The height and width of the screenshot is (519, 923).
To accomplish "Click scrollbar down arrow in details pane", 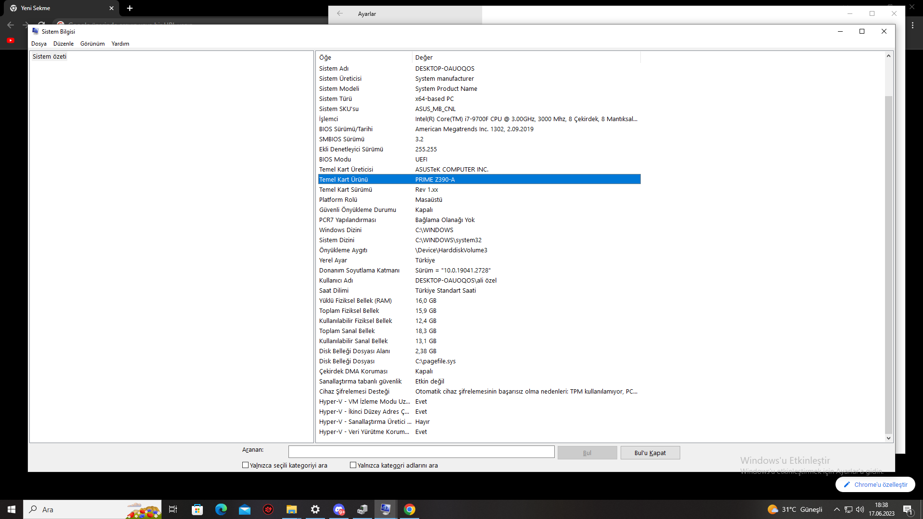I will point(888,438).
